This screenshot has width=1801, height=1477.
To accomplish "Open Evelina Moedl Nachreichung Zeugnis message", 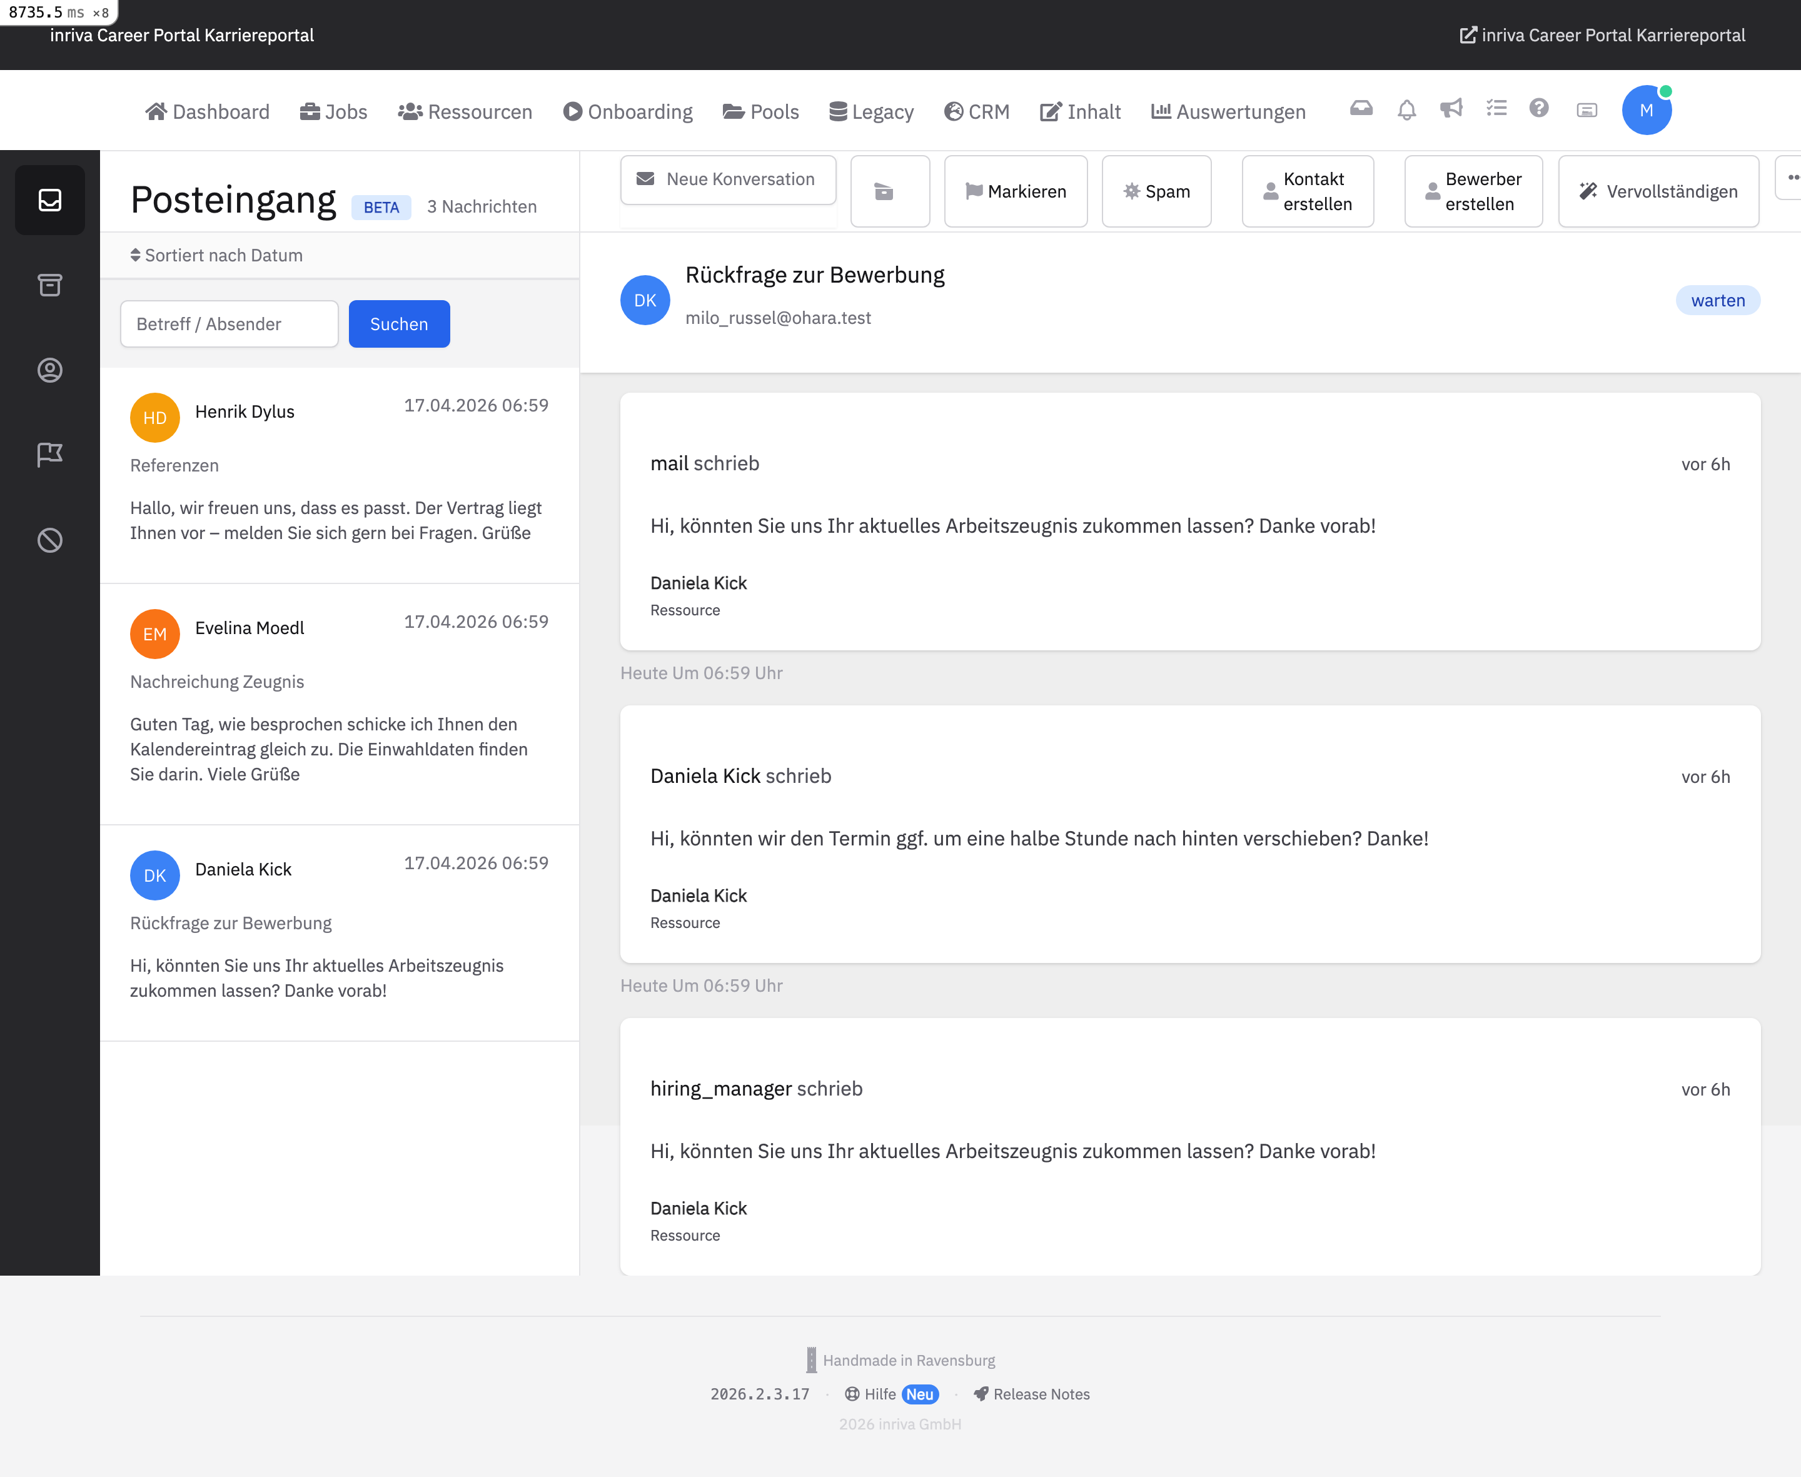I will (340, 705).
